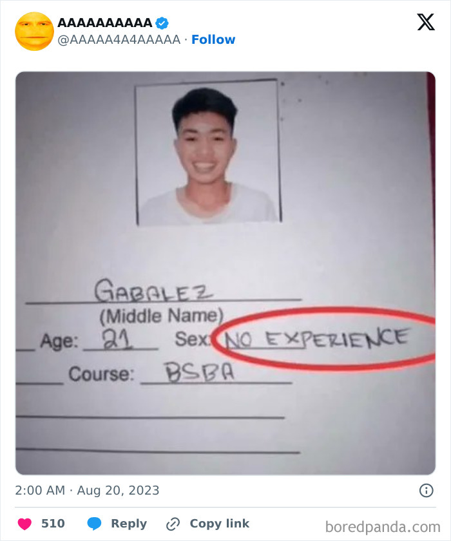Open the tweet info circle icon
Viewport: 451px width, 541px height.
(x=426, y=490)
